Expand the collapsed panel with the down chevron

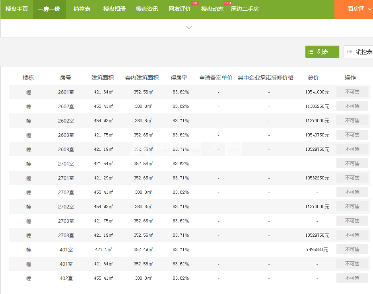pos(189,27)
